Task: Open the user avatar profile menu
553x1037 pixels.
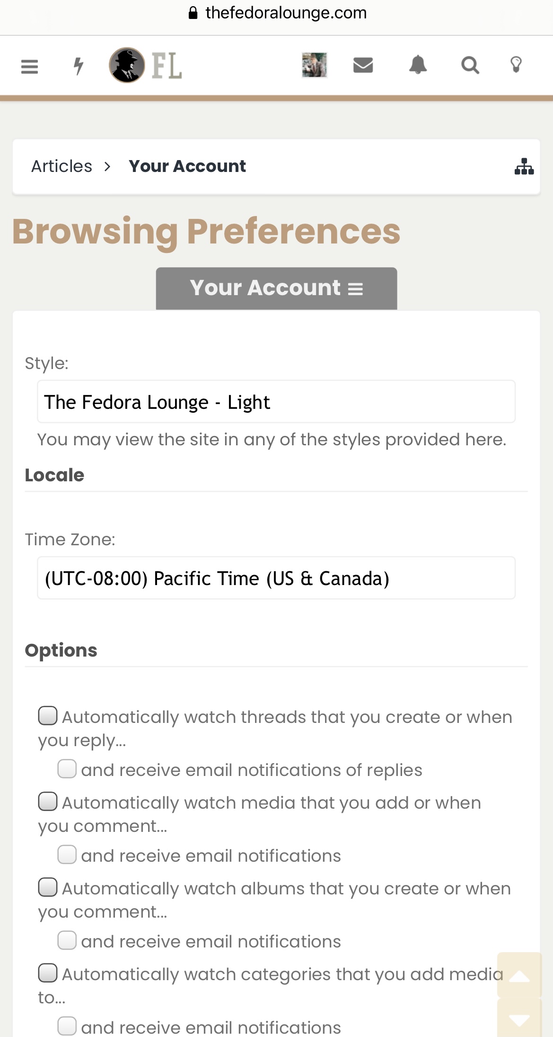Action: (x=315, y=65)
